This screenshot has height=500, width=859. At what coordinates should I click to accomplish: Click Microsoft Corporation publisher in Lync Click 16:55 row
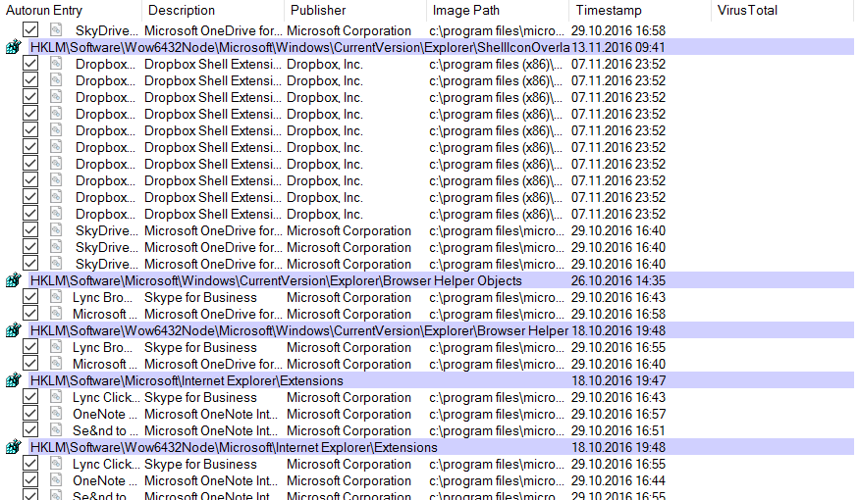point(349,464)
